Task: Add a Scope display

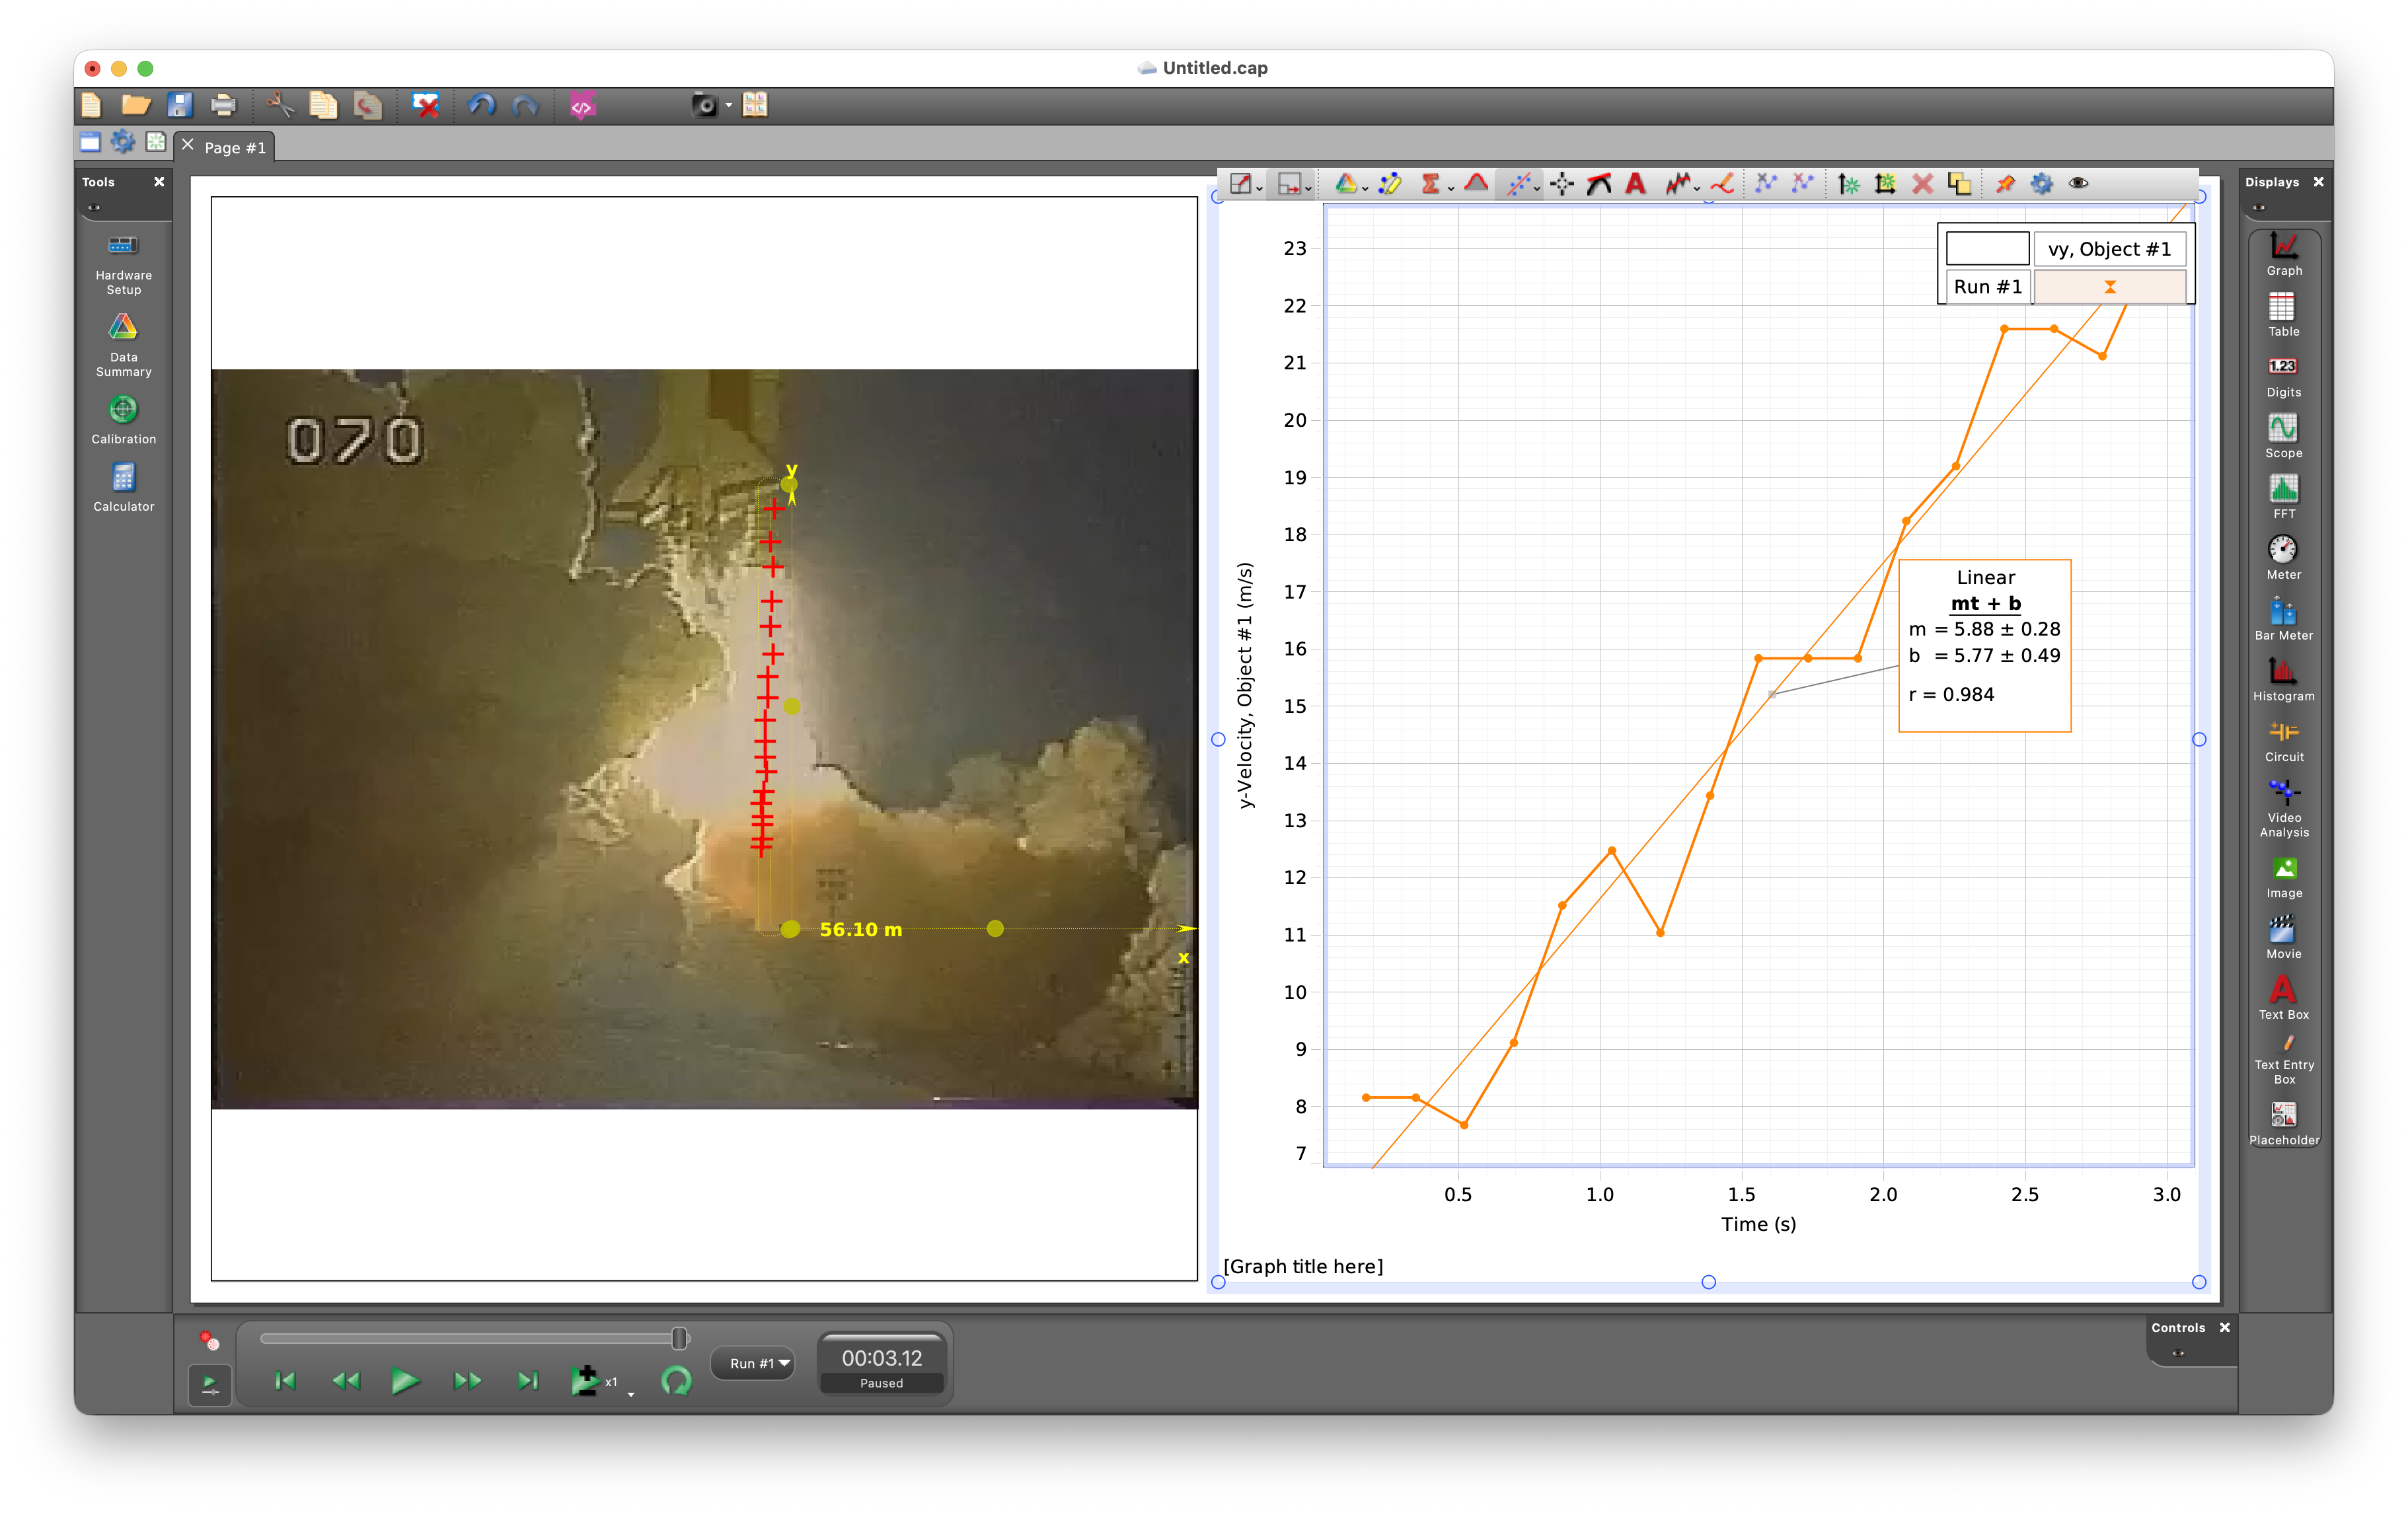Action: pos(2283,437)
